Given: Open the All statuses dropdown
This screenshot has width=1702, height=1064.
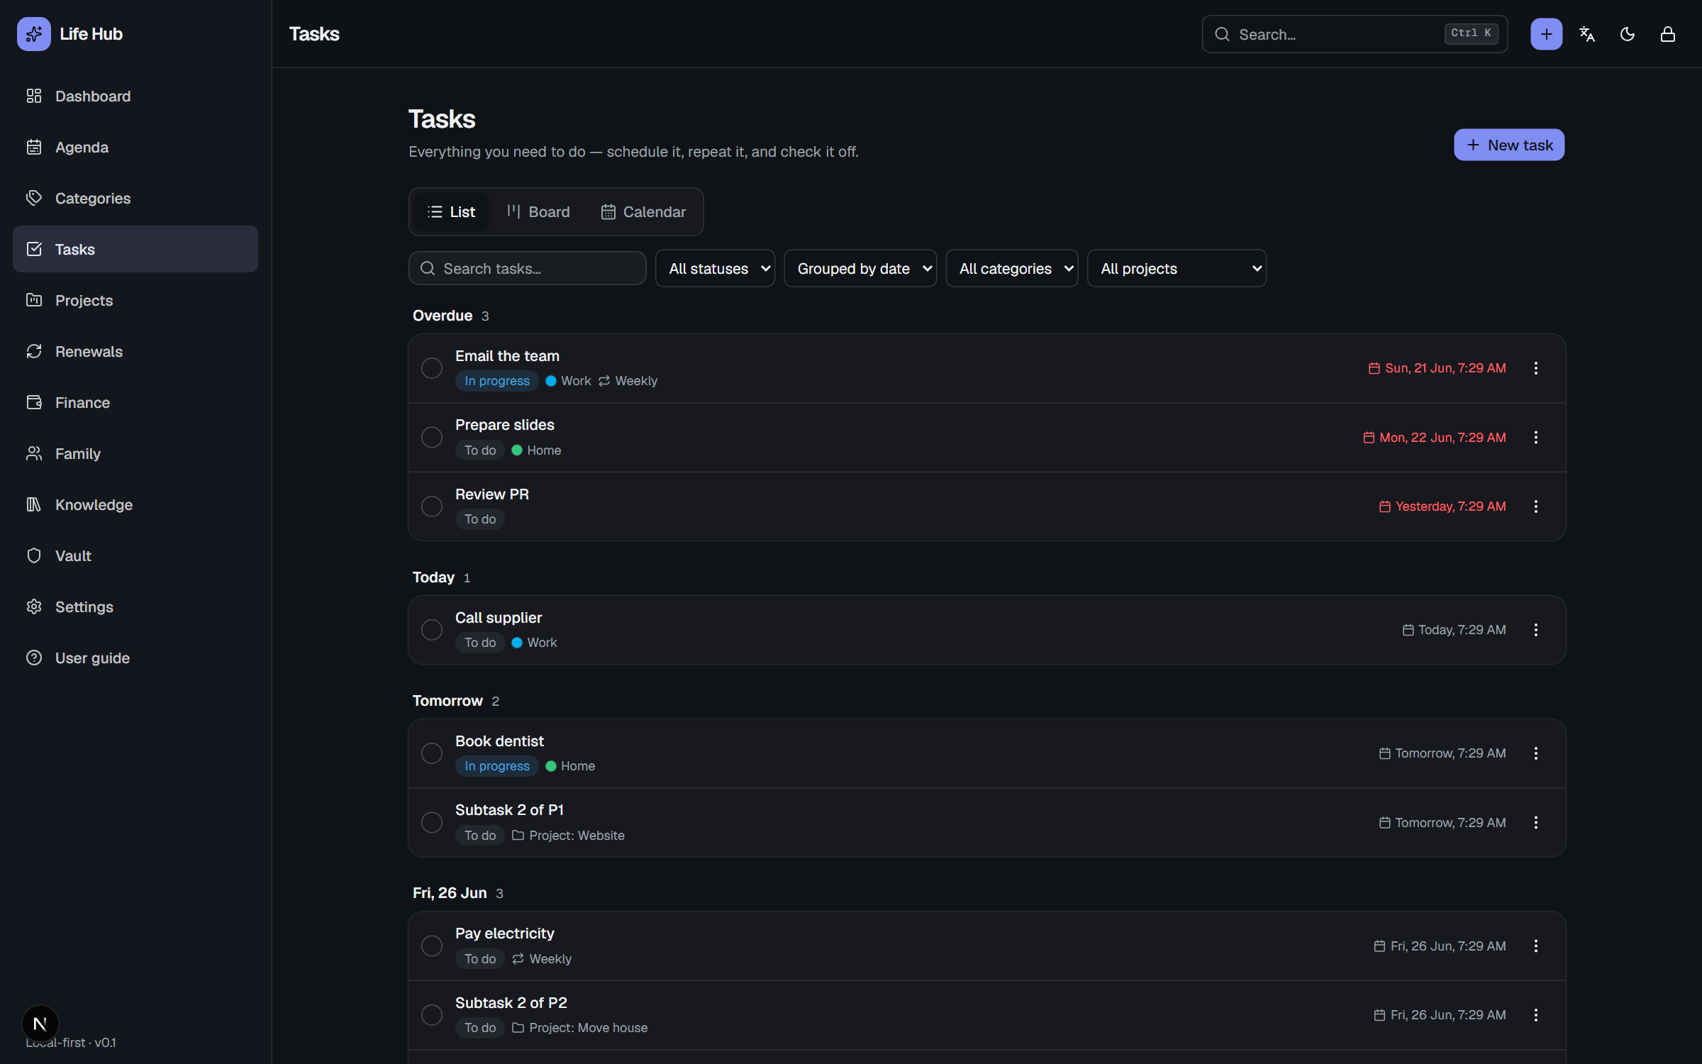Looking at the screenshot, I should pos(715,269).
